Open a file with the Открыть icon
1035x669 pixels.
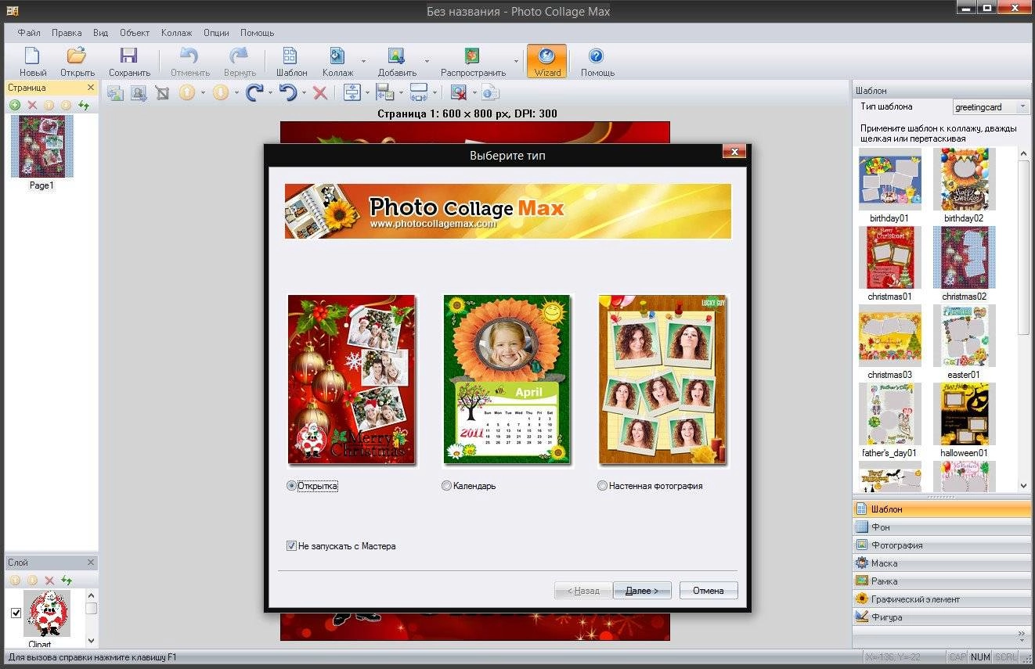(77, 62)
